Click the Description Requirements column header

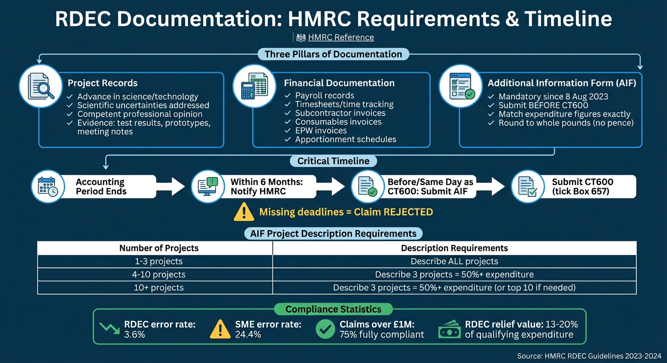click(454, 248)
